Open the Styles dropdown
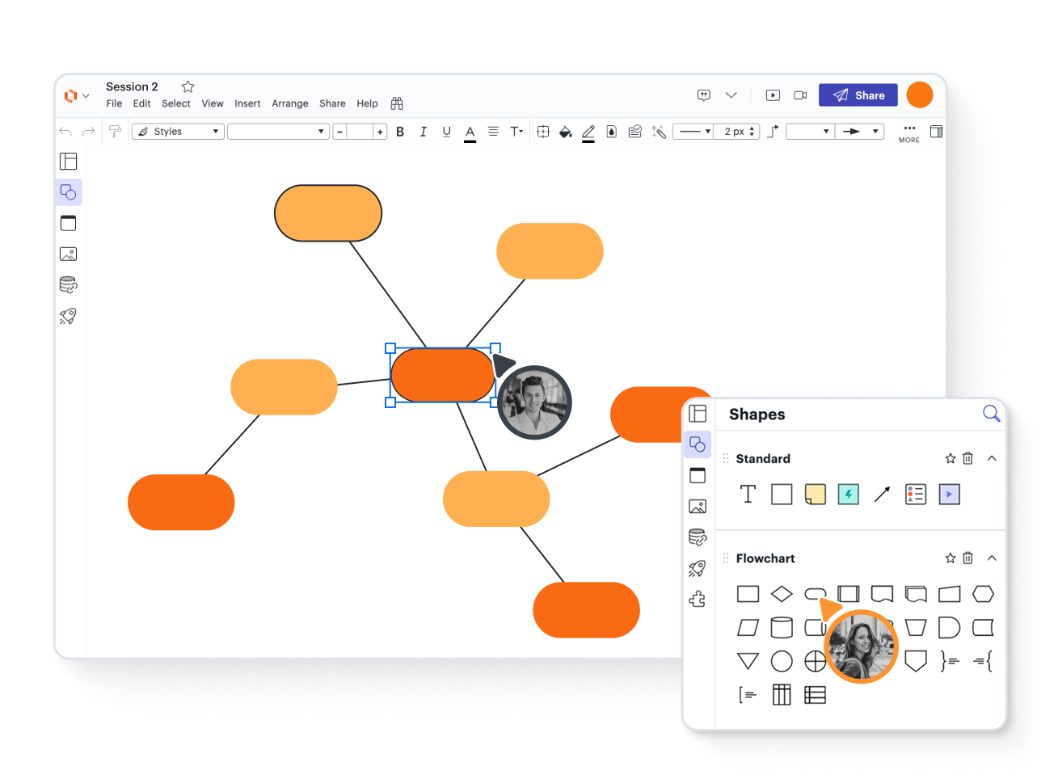This screenshot has height=783, width=1058. tap(178, 132)
